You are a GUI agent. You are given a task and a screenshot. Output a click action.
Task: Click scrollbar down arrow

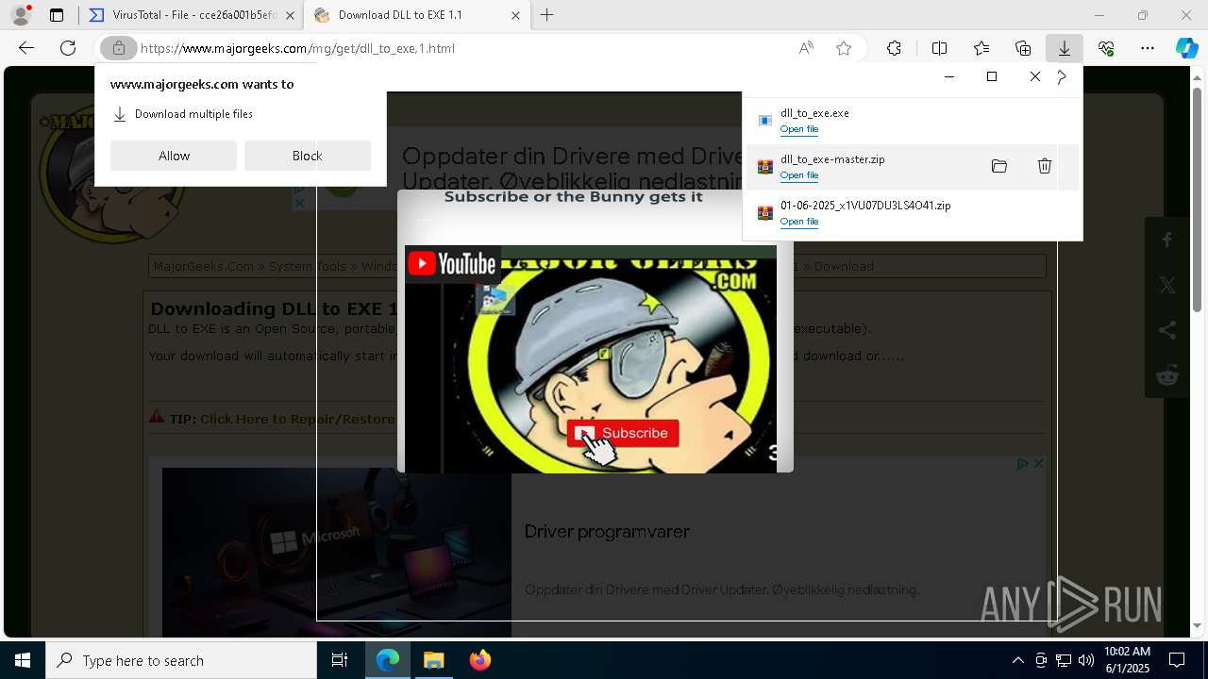coord(1197,626)
